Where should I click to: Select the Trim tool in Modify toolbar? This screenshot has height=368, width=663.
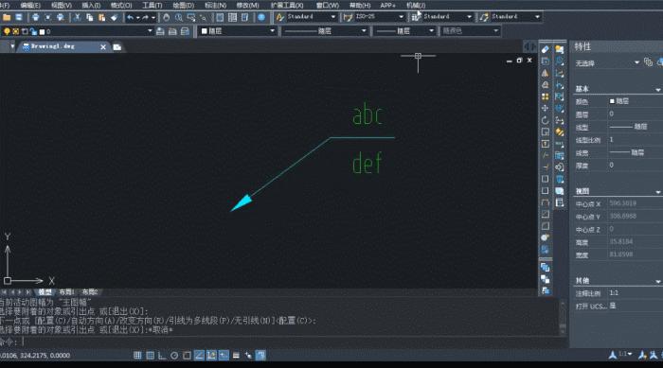(545, 155)
